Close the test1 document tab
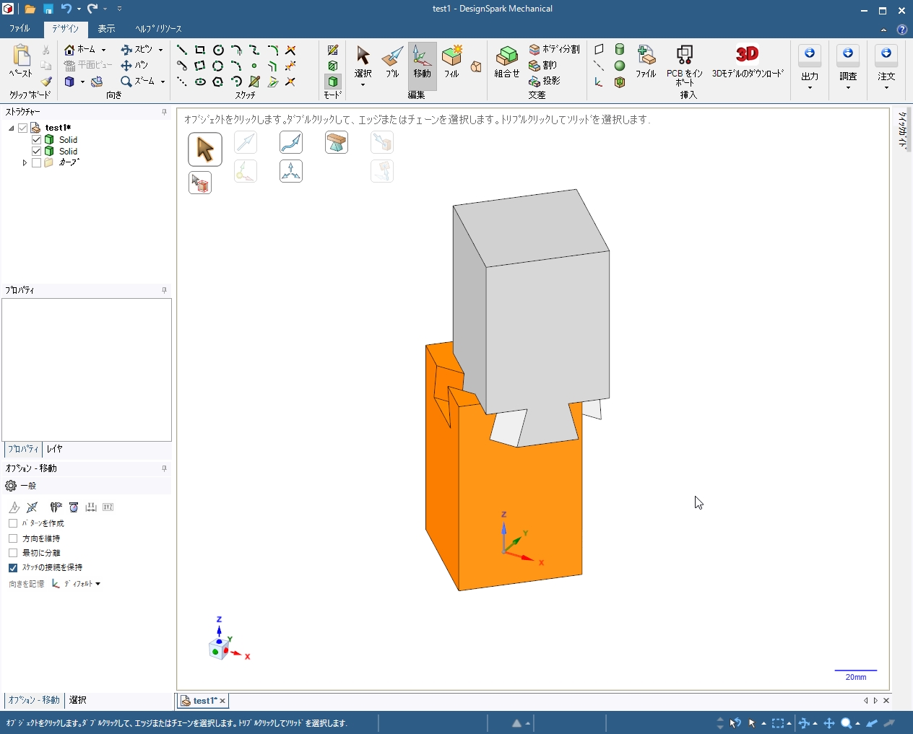This screenshot has width=913, height=734. 222,701
